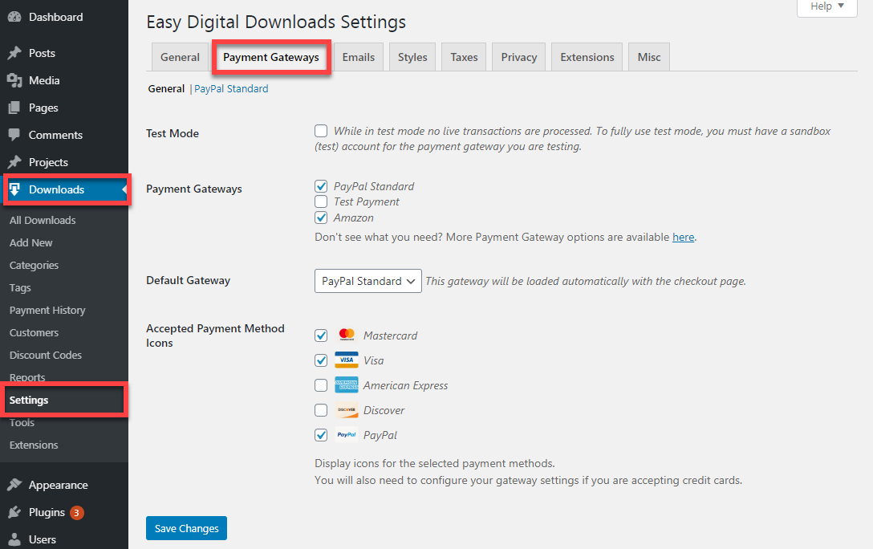This screenshot has width=873, height=549.
Task: Open the Misc tab
Action: pyautogui.click(x=649, y=57)
